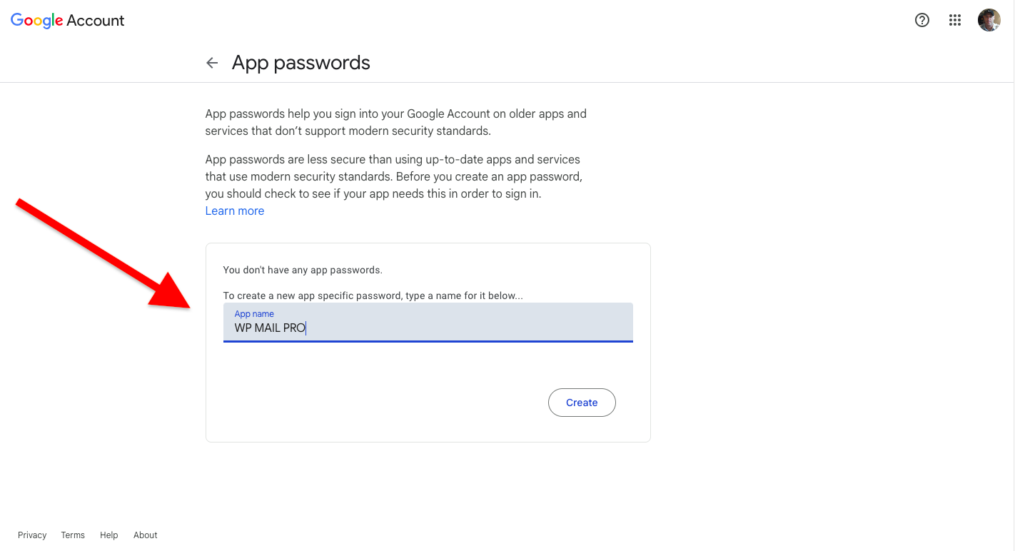This screenshot has width=1015, height=551.
Task: Open the Terms footer link
Action: (73, 535)
